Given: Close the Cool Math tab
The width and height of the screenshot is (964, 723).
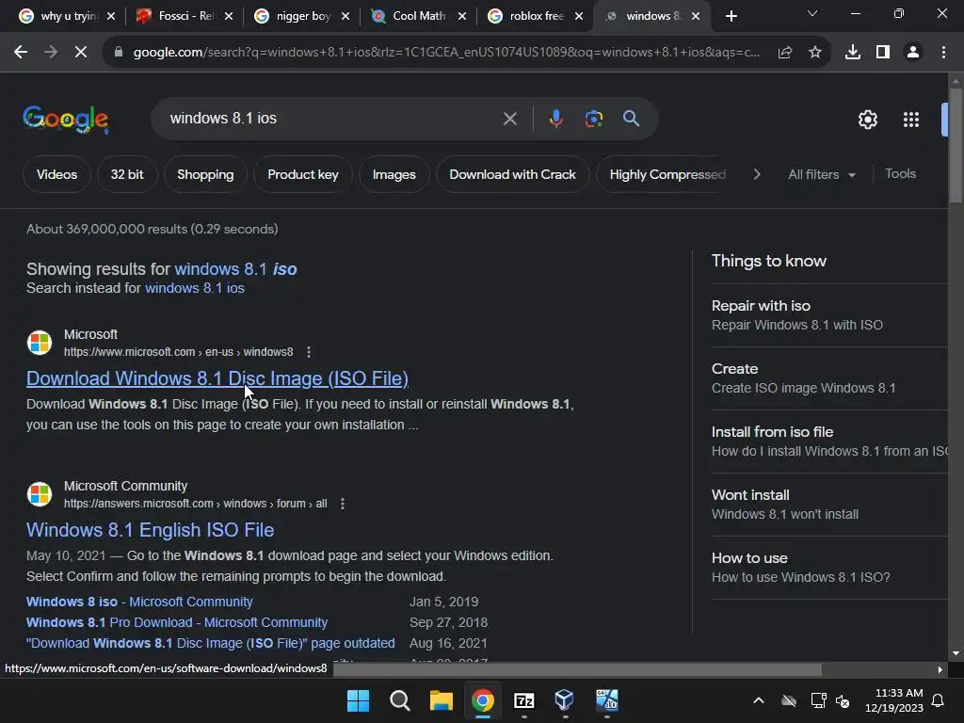Looking at the screenshot, I should 462,16.
